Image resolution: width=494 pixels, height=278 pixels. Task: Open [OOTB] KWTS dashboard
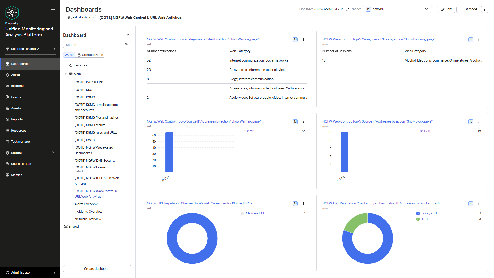[85, 140]
